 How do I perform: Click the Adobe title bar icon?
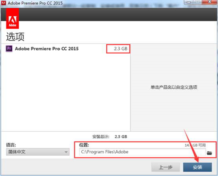[3, 3]
